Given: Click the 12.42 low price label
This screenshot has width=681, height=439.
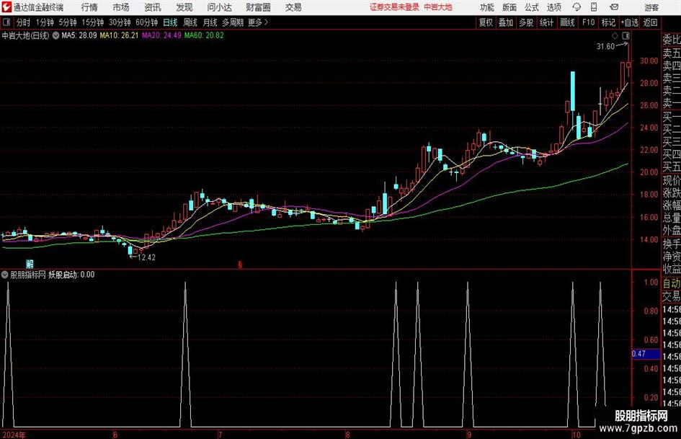Looking at the screenshot, I should point(146,257).
